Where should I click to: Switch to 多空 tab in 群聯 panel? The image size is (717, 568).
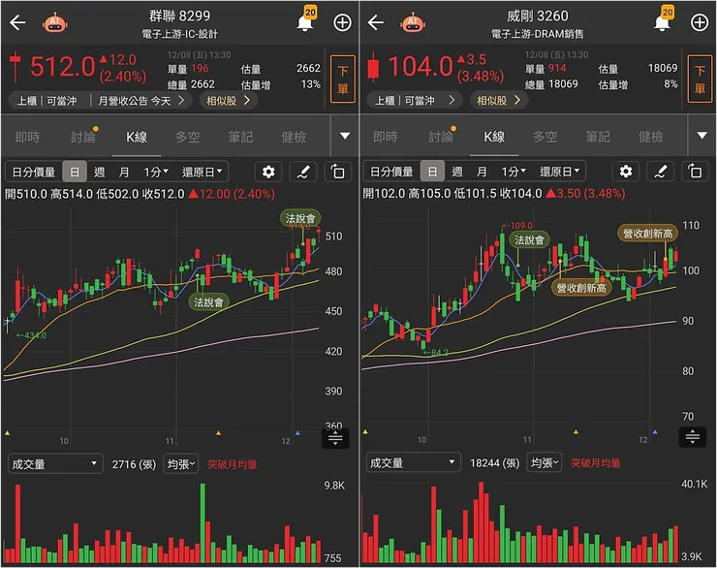click(187, 137)
